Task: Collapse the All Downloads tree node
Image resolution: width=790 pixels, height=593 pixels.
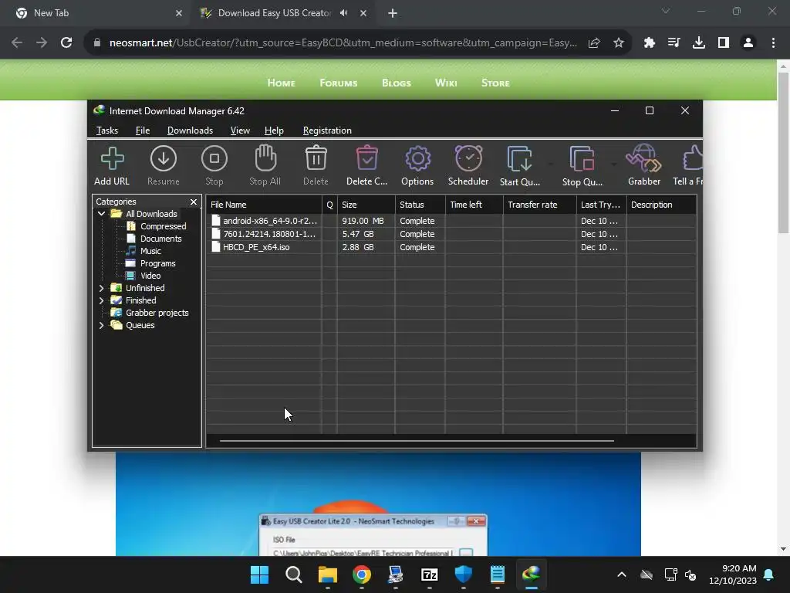Action: [x=101, y=214]
